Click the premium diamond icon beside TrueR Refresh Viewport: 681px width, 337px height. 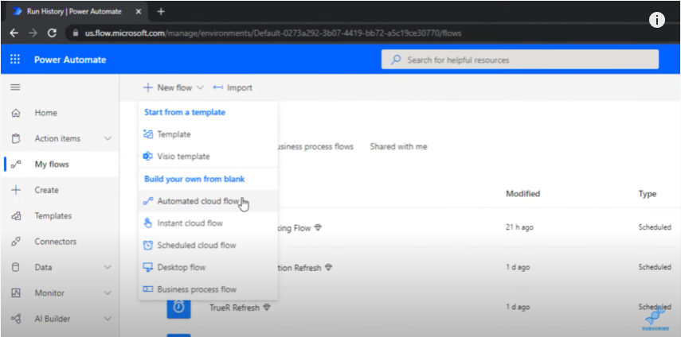(x=267, y=308)
